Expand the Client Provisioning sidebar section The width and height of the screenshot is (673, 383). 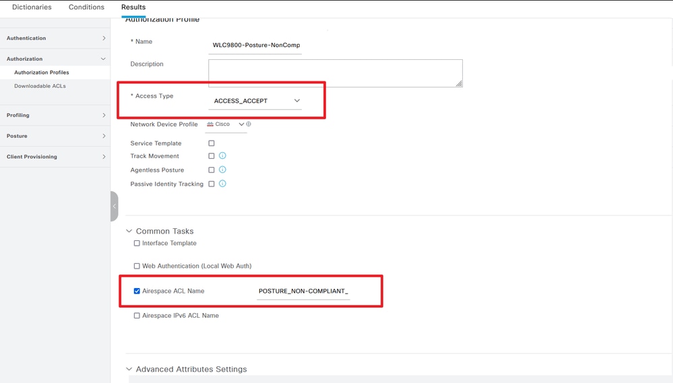tap(104, 157)
